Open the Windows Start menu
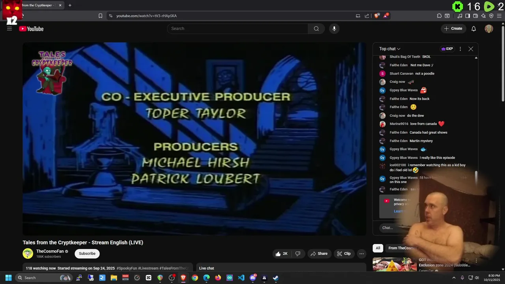505x284 pixels. tap(8, 278)
